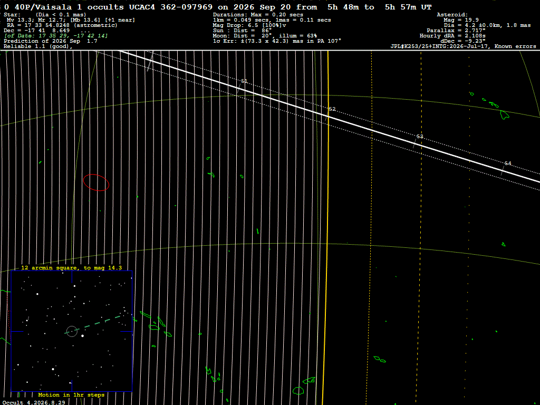Viewport: 540px width, 405px height.
Task: Click the 'Motion in 1hr steps' caption
Action: click(71, 394)
